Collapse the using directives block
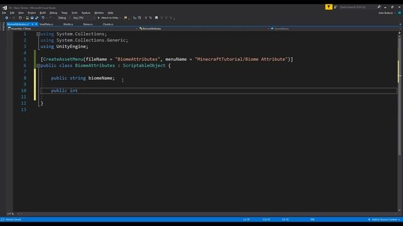The image size is (403, 226). tap(38, 34)
